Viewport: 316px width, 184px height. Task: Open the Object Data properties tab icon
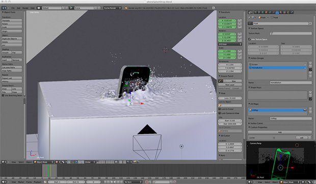(x=277, y=13)
